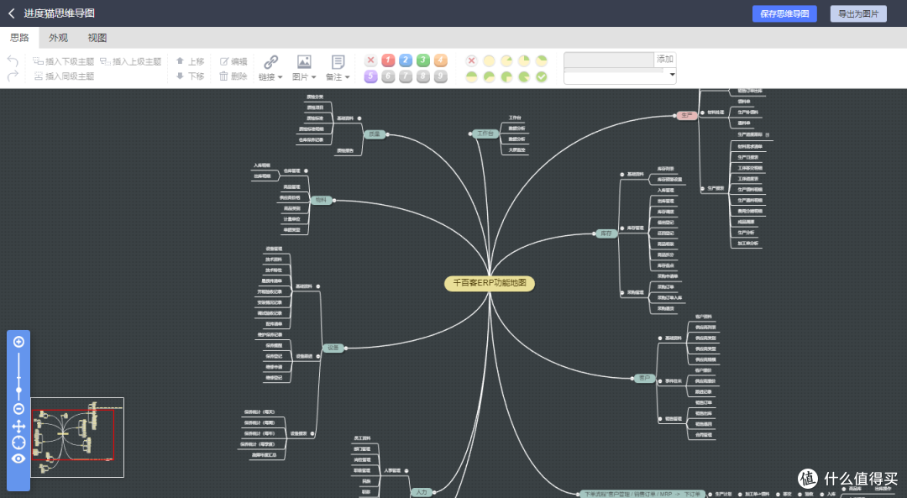Go back using the arrow beside 进度猫思维导图

click(x=12, y=13)
